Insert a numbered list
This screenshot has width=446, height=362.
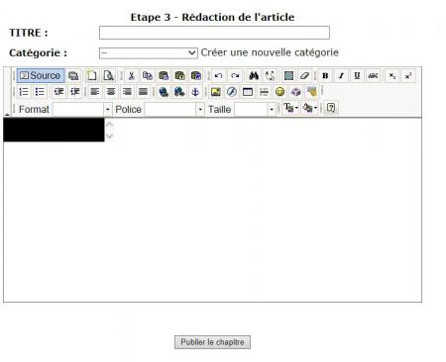pos(24,92)
